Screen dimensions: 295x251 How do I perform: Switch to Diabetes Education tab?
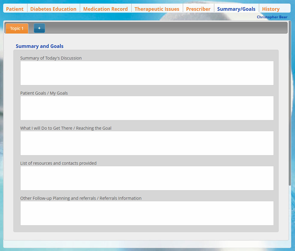coord(53,9)
